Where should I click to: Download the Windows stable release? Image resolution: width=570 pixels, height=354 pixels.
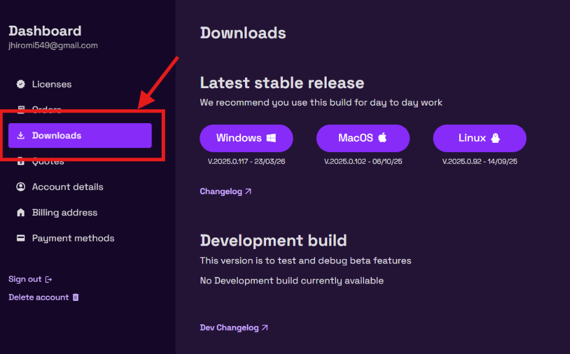coord(246,138)
